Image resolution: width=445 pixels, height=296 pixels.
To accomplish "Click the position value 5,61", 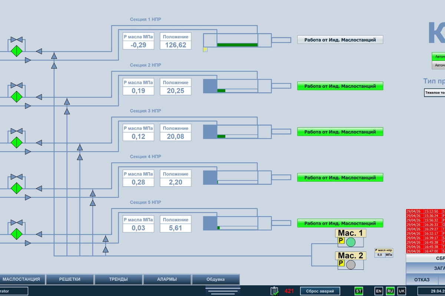I will pyautogui.click(x=176, y=228).
